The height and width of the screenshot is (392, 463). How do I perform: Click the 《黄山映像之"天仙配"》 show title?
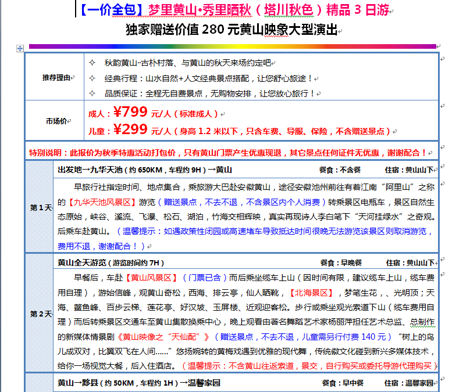pyautogui.click(x=165, y=337)
